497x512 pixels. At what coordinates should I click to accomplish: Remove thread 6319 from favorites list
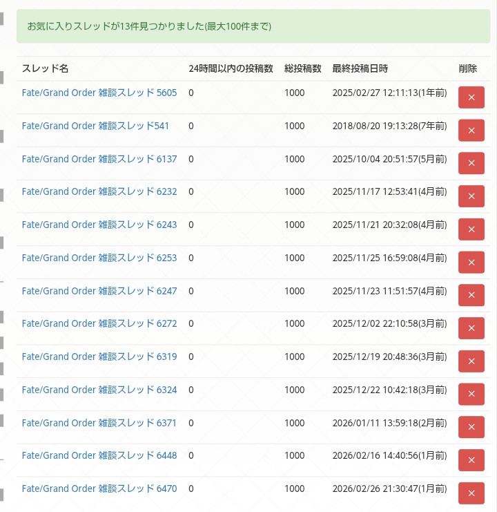click(x=471, y=361)
